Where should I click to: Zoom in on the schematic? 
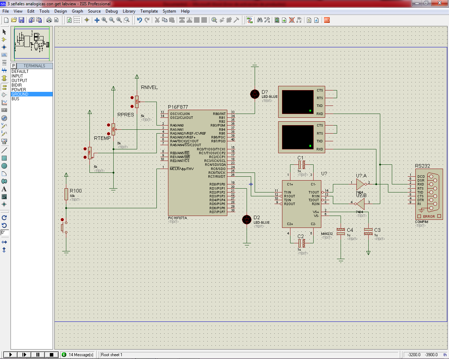pos(104,20)
